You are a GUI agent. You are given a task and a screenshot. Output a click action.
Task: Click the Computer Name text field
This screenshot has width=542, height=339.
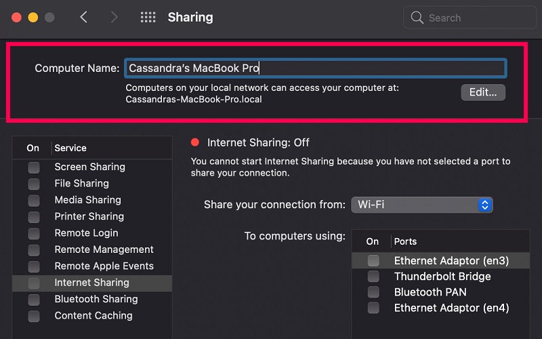(x=315, y=68)
